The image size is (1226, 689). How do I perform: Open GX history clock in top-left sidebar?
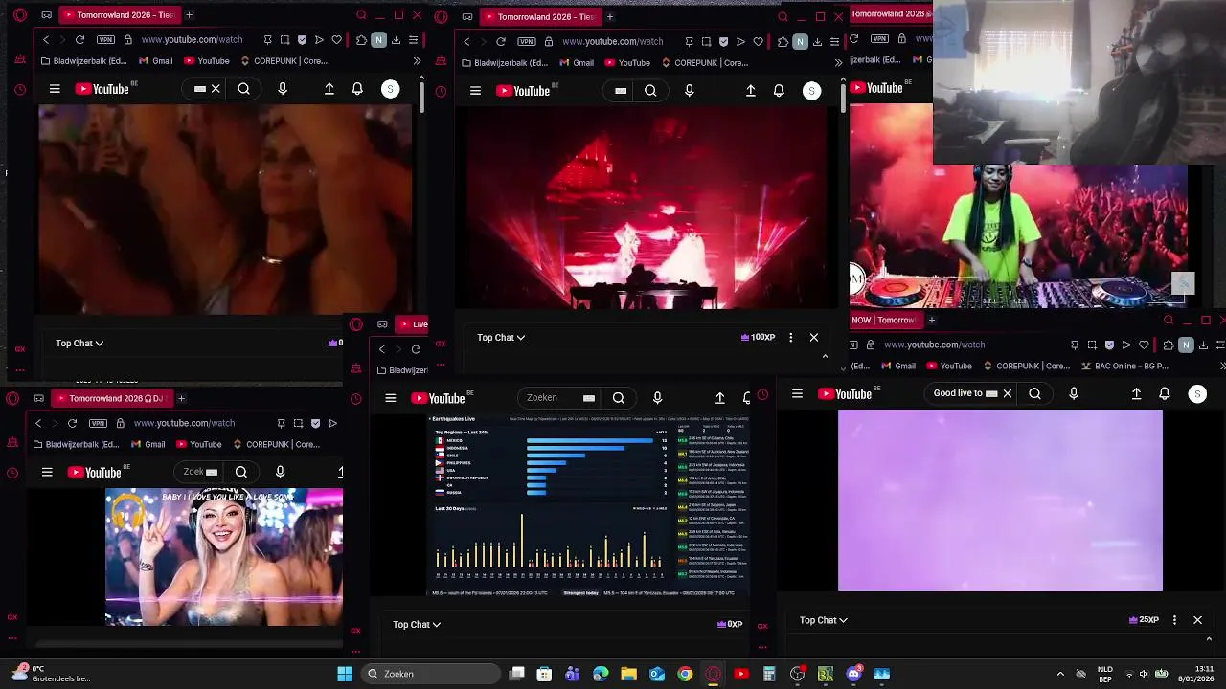point(20,90)
